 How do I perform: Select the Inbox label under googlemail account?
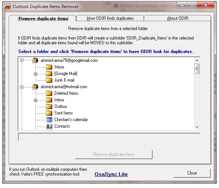pyautogui.click(x=59, y=67)
